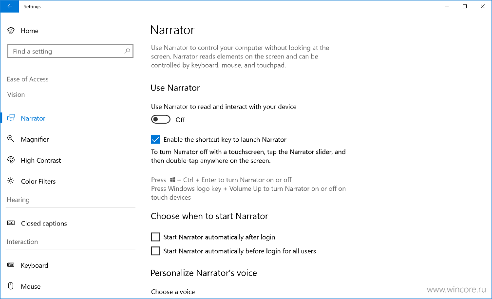Viewport: 492px width, 299px height.
Task: Open the Home settings page
Action: point(30,31)
